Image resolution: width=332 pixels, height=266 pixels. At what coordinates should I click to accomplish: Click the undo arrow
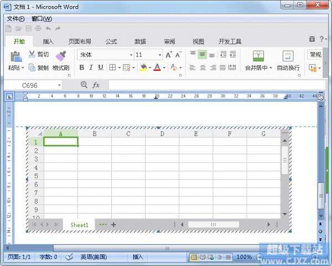(x=48, y=28)
